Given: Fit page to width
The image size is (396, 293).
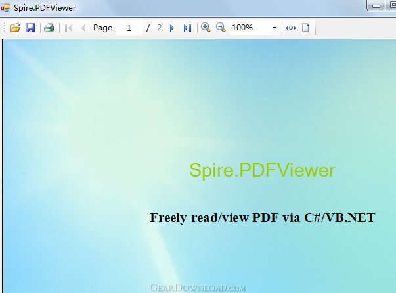Looking at the screenshot, I should point(291,28).
